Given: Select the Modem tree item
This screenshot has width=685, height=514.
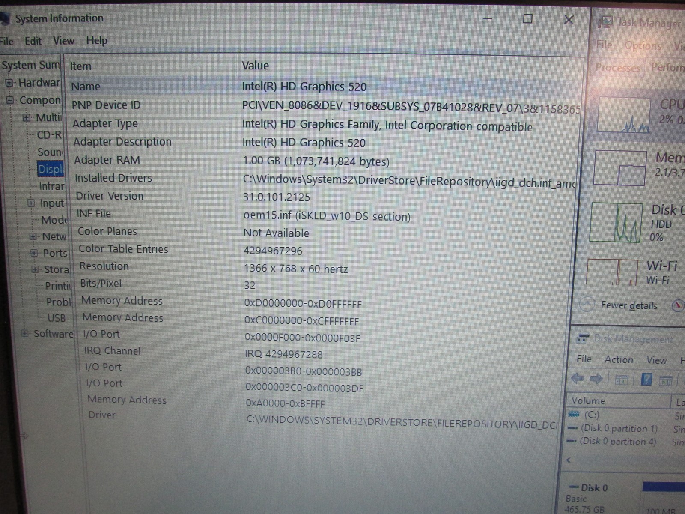Looking at the screenshot, I should pyautogui.click(x=54, y=220).
